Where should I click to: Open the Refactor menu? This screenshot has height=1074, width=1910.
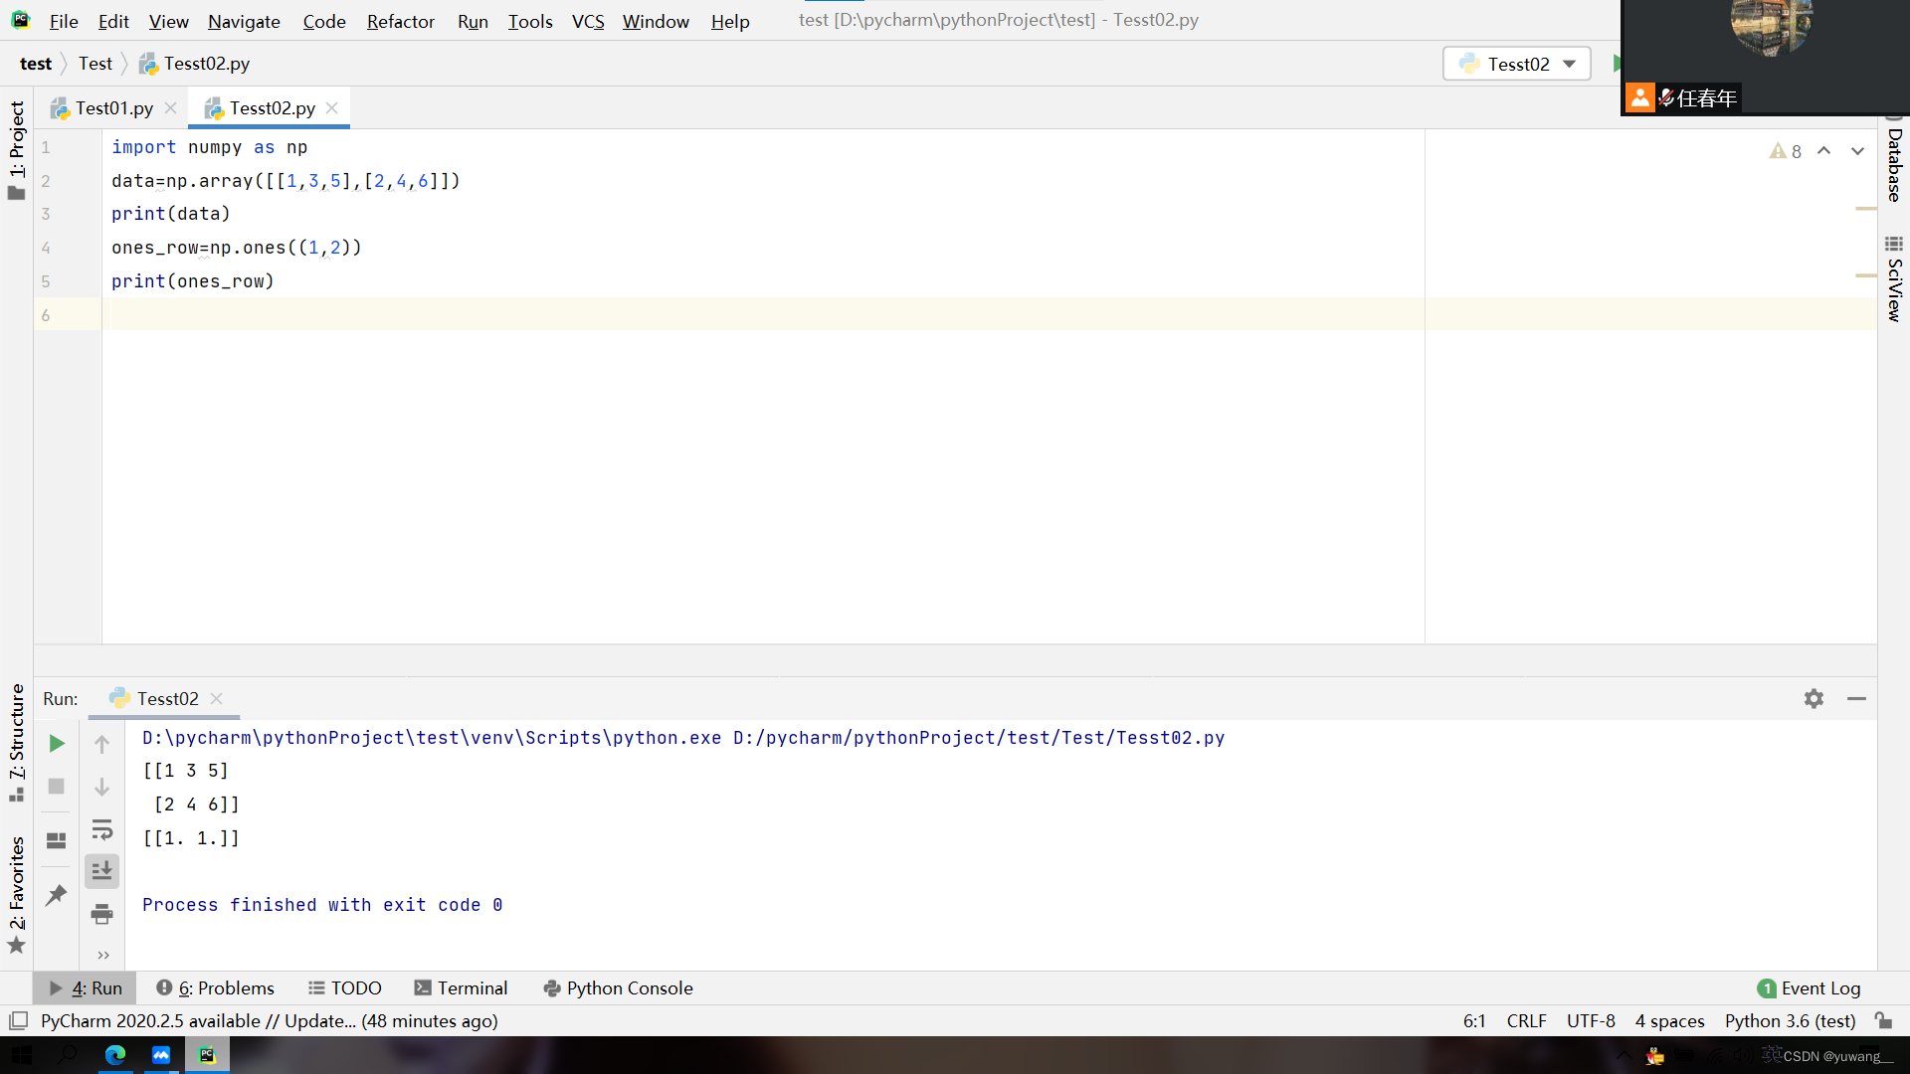(x=400, y=21)
